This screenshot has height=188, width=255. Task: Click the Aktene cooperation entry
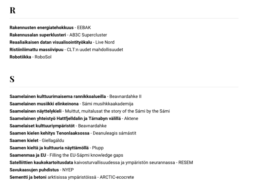74,119
